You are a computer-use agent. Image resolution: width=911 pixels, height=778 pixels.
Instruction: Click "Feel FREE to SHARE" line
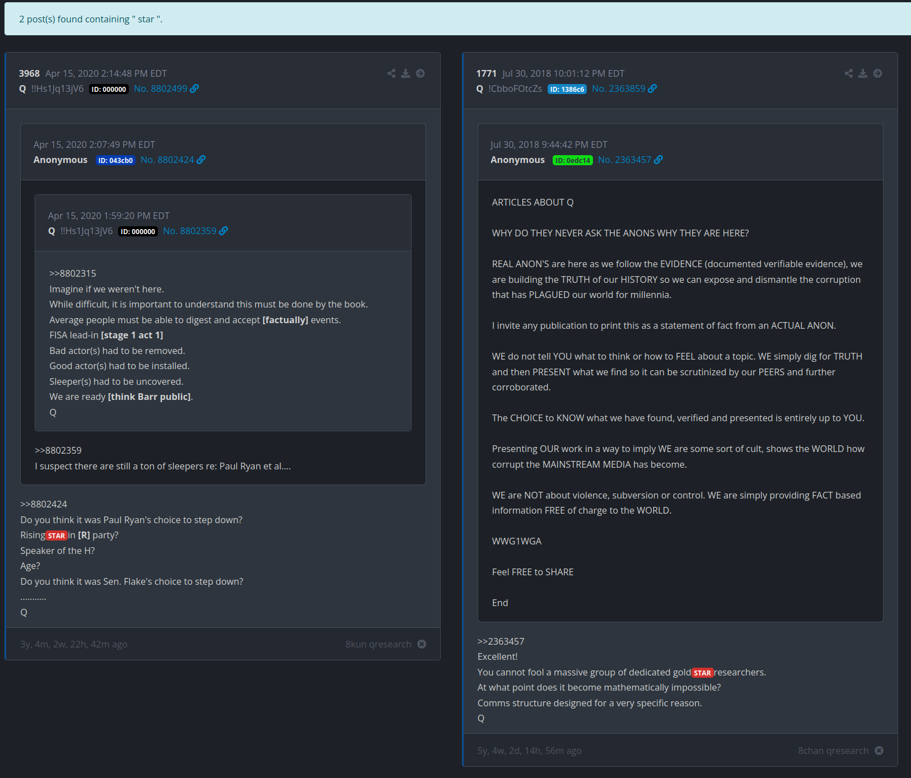532,572
